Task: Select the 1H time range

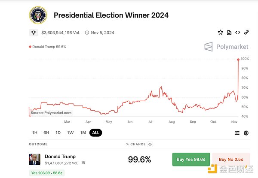Action: point(35,133)
